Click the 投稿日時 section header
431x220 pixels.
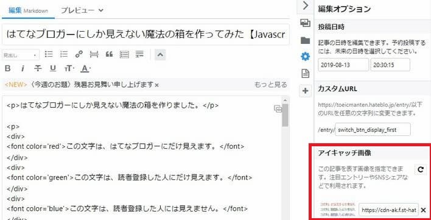pyautogui.click(x=331, y=27)
